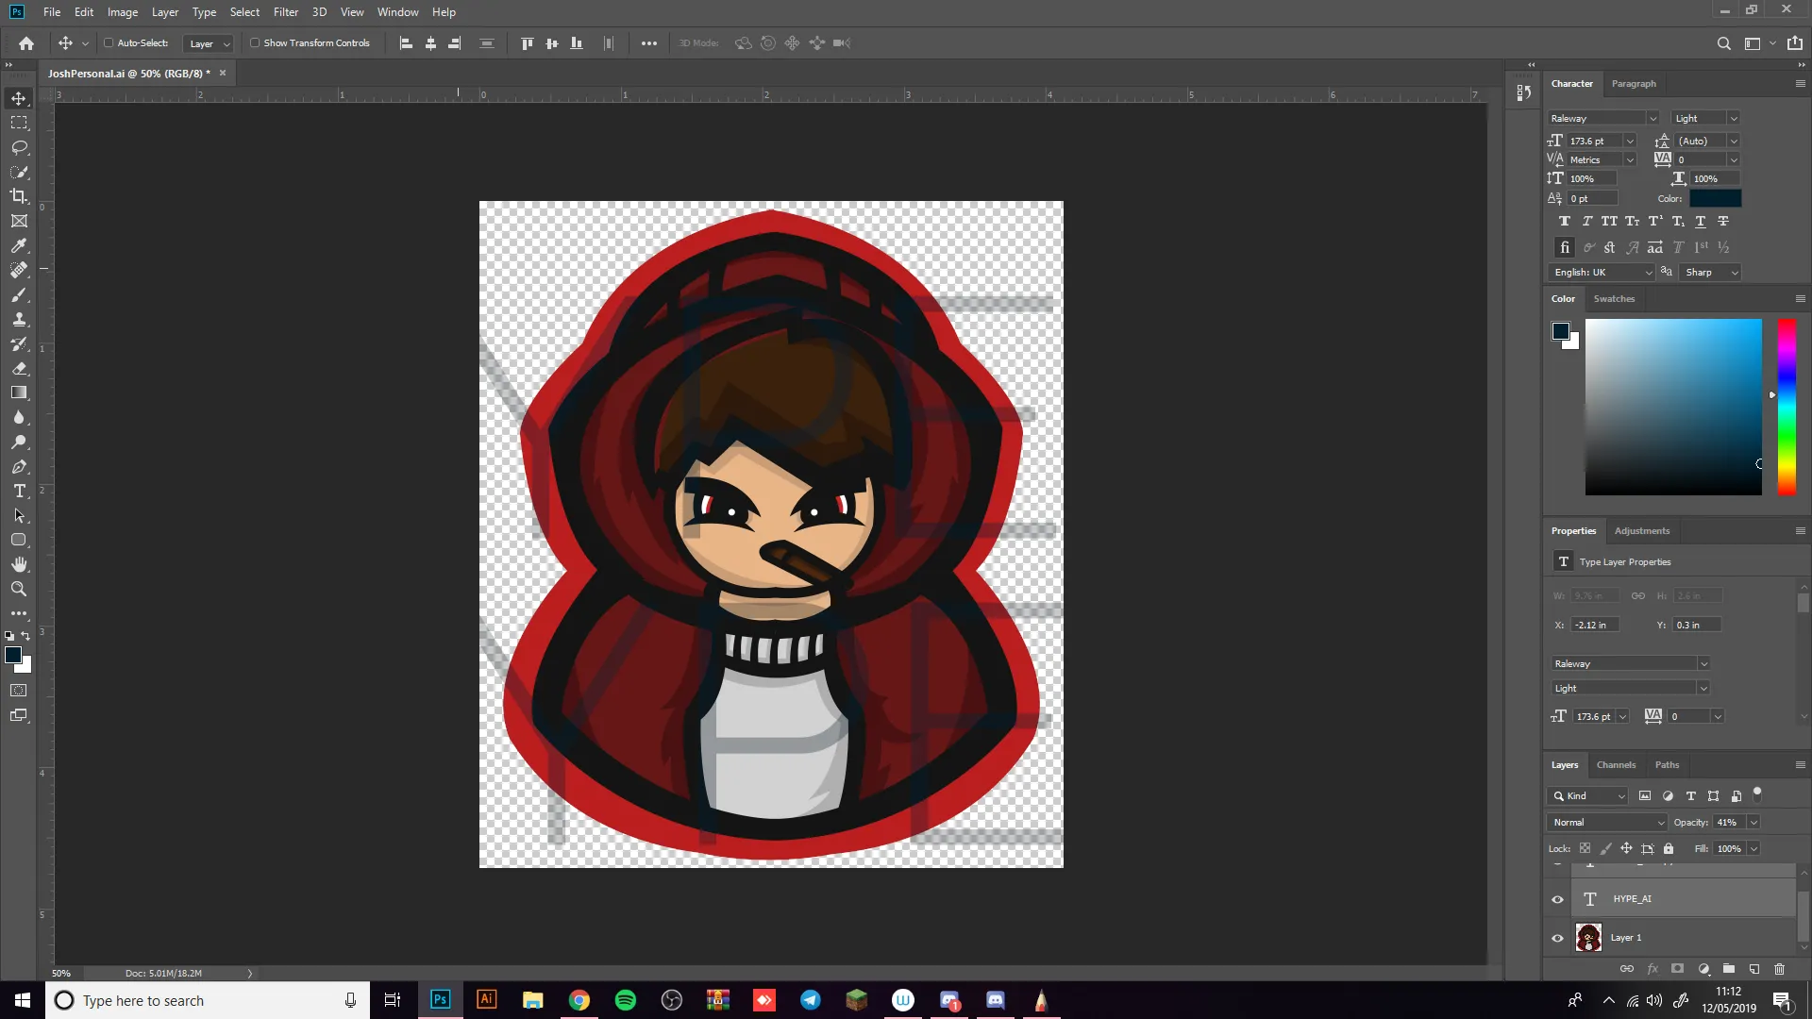Select the Crop tool
1812x1019 pixels.
(19, 196)
